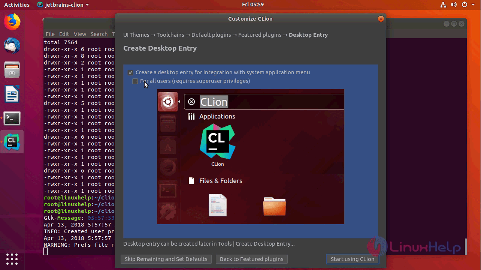This screenshot has width=481, height=270.
Task: Click the preview image of CLion launcher
Action: 250,157
